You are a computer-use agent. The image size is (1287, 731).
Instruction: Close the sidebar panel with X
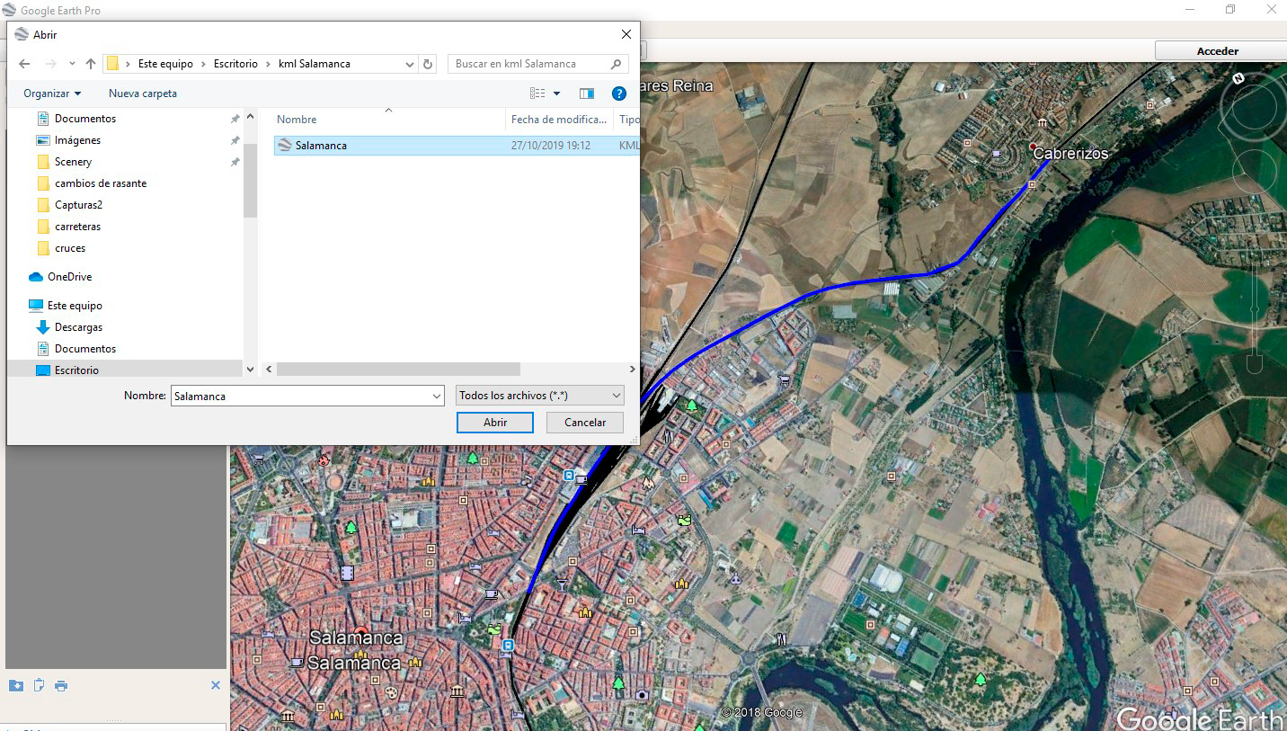pos(216,685)
